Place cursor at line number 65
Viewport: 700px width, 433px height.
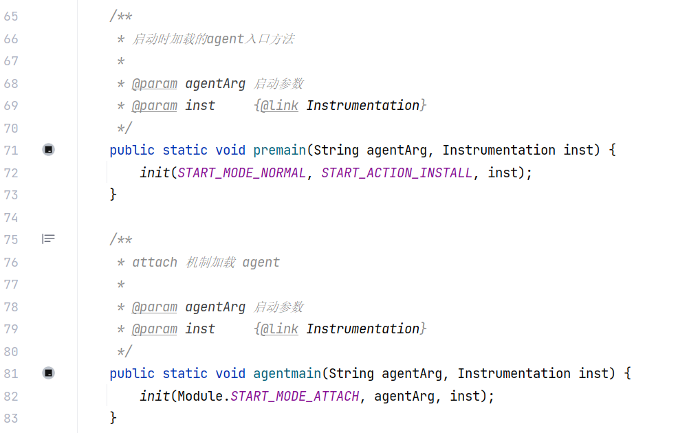11,16
